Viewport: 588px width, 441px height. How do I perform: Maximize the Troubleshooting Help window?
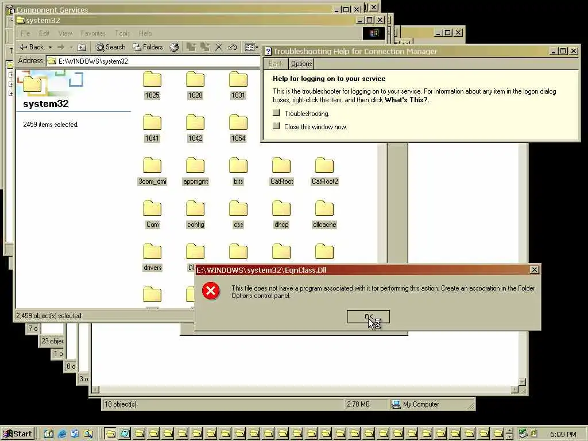click(x=563, y=51)
